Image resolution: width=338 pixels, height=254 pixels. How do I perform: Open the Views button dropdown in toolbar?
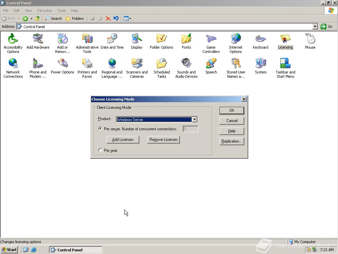pyautogui.click(x=130, y=19)
